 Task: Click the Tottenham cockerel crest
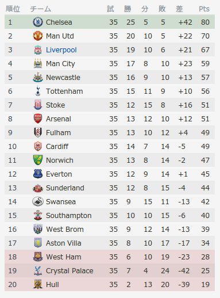(x=38, y=91)
